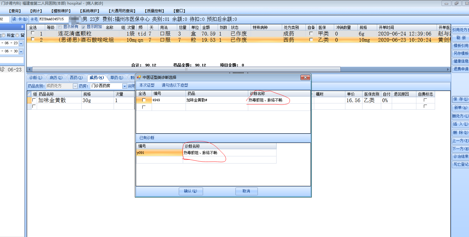Open 健康信息 from the right sidebar
The width and height of the screenshot is (469, 237).
[461, 61]
